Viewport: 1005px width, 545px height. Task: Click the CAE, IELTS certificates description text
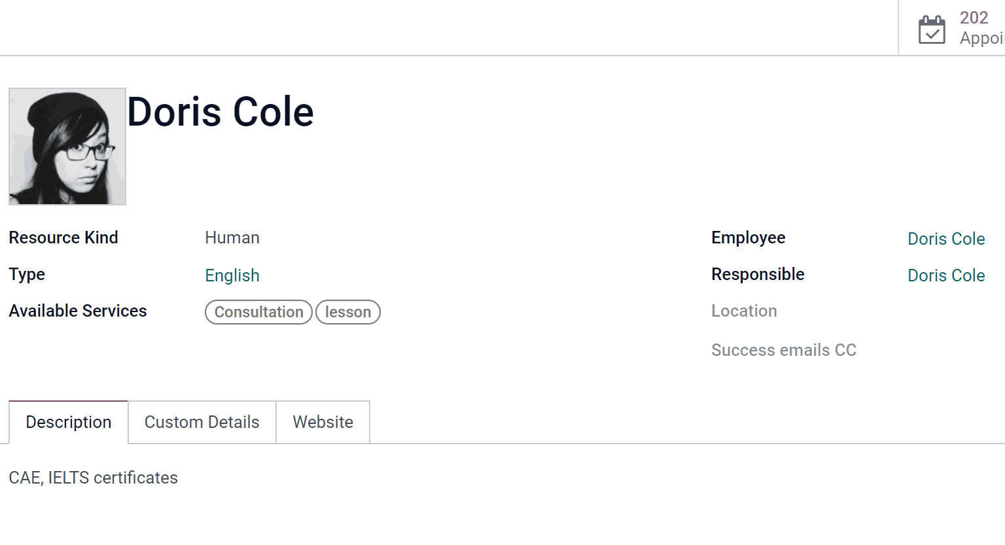(93, 478)
